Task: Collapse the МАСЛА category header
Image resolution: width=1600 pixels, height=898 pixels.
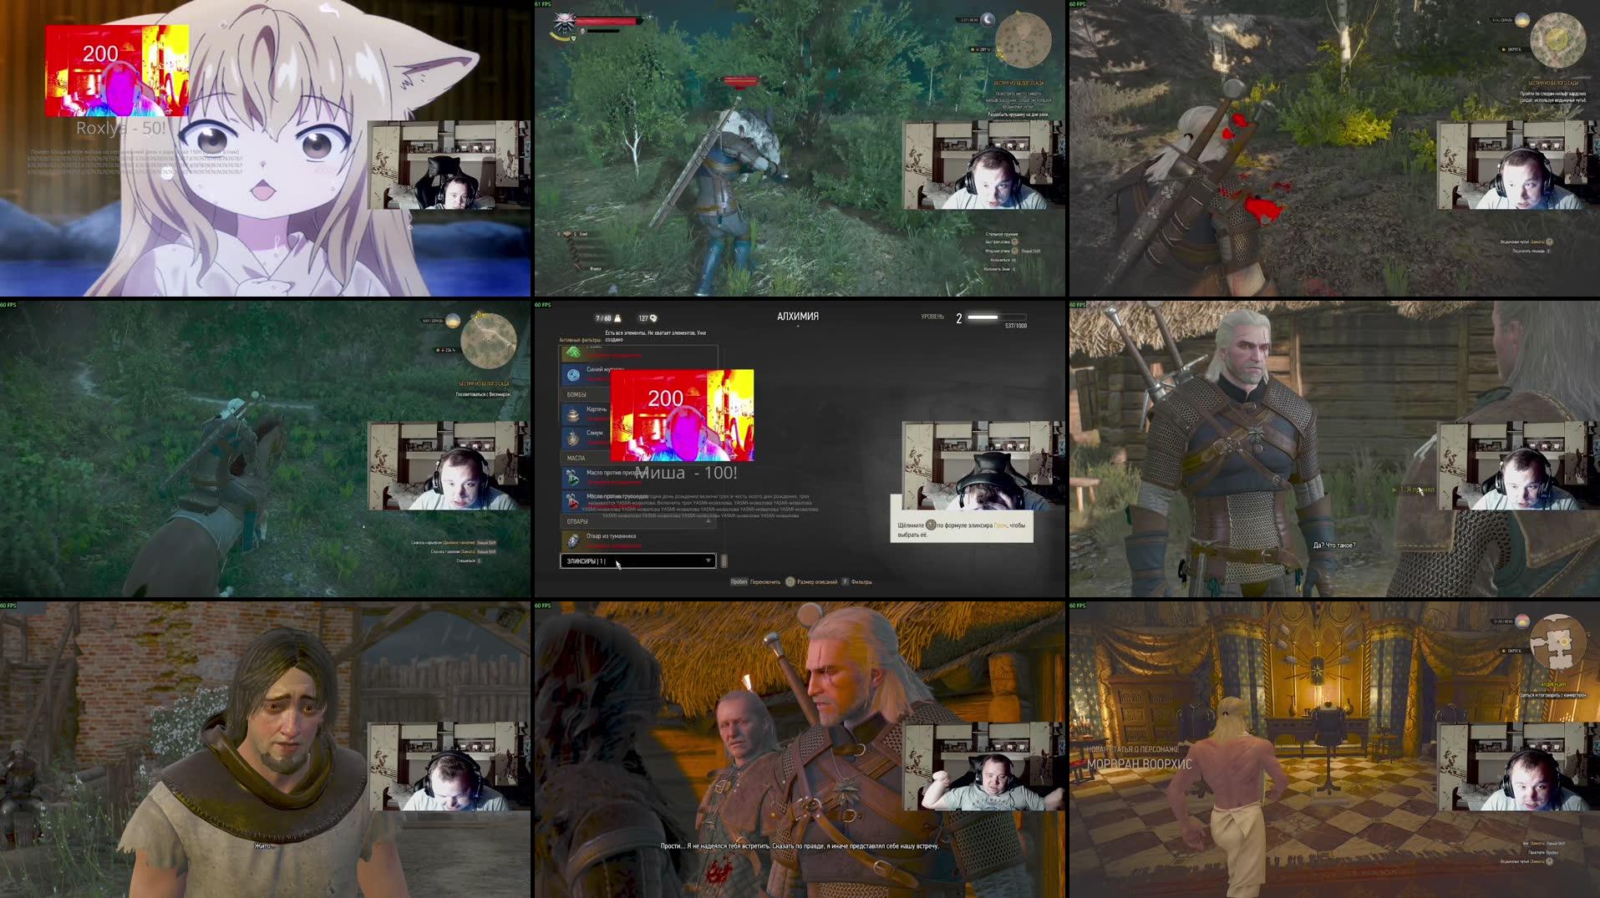Action: 586,458
